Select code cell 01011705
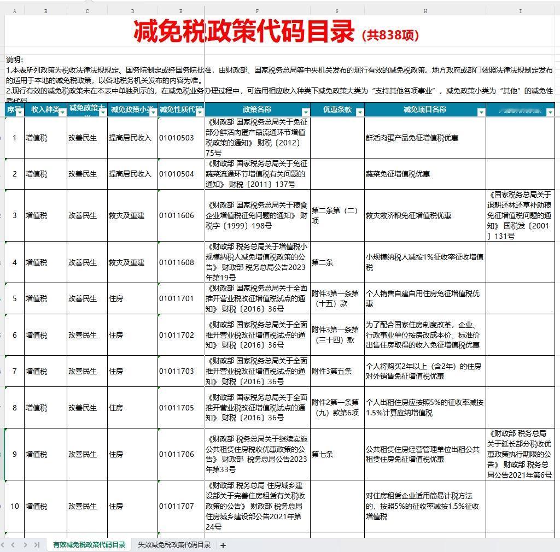Image resolution: width=560 pixels, height=552 pixels. click(181, 408)
